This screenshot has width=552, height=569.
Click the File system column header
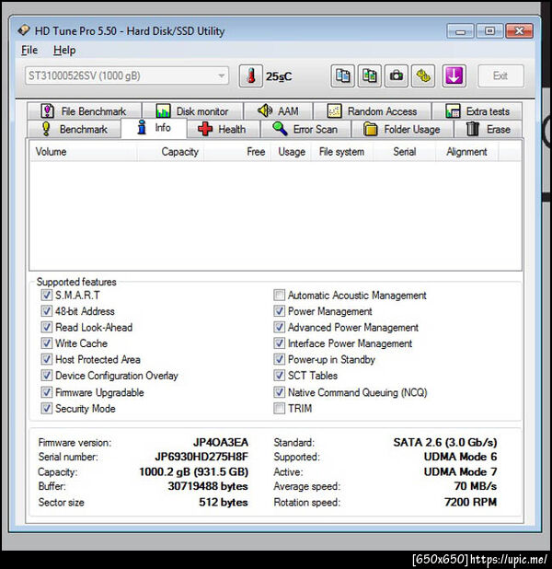pyautogui.click(x=342, y=152)
